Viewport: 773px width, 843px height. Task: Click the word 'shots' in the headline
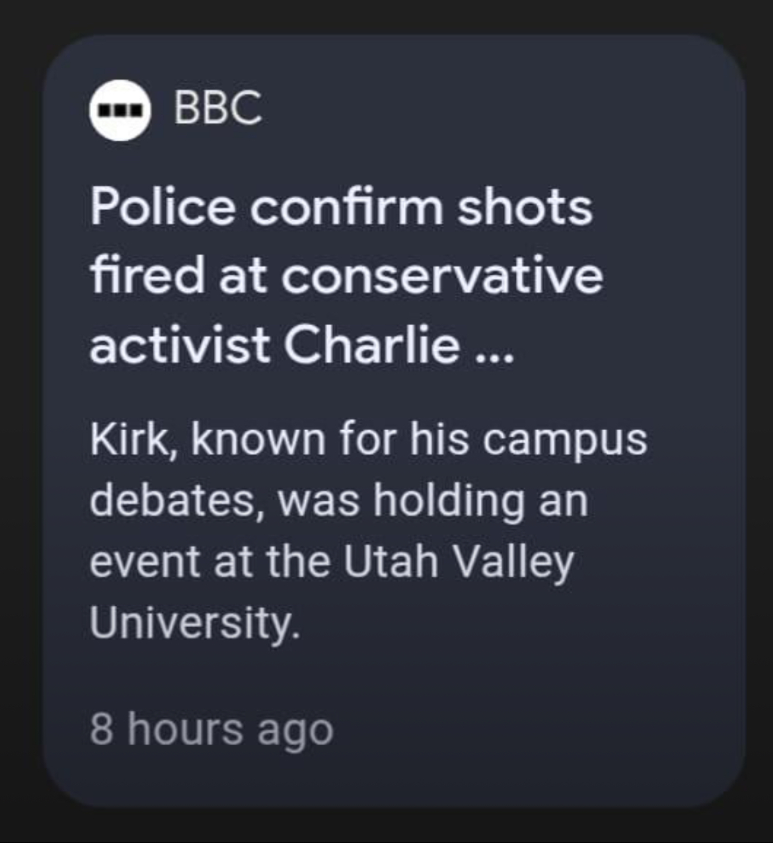525,207
